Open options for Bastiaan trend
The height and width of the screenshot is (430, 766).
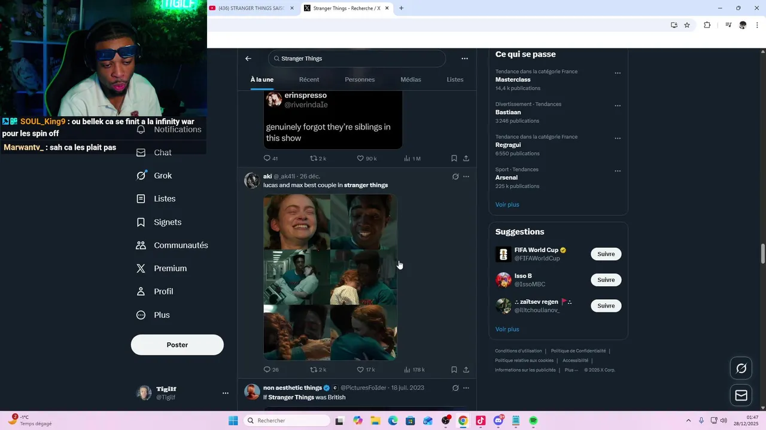pos(618,106)
